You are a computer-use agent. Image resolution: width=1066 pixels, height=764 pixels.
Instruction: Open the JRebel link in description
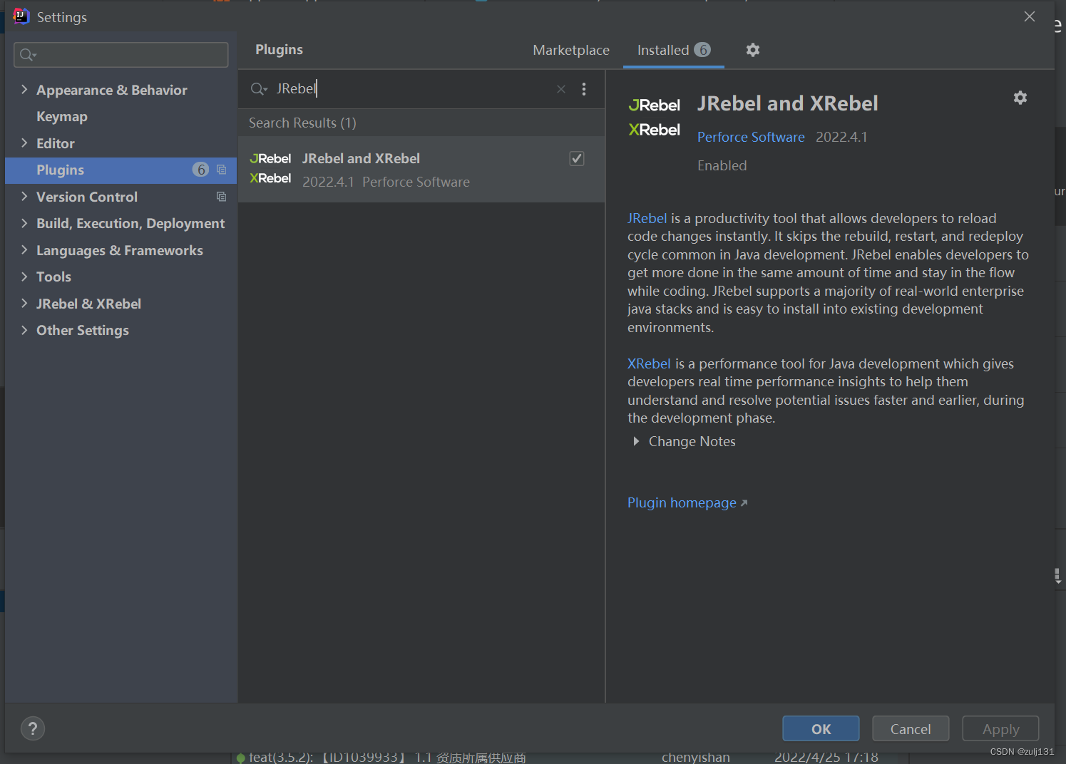[x=647, y=218]
